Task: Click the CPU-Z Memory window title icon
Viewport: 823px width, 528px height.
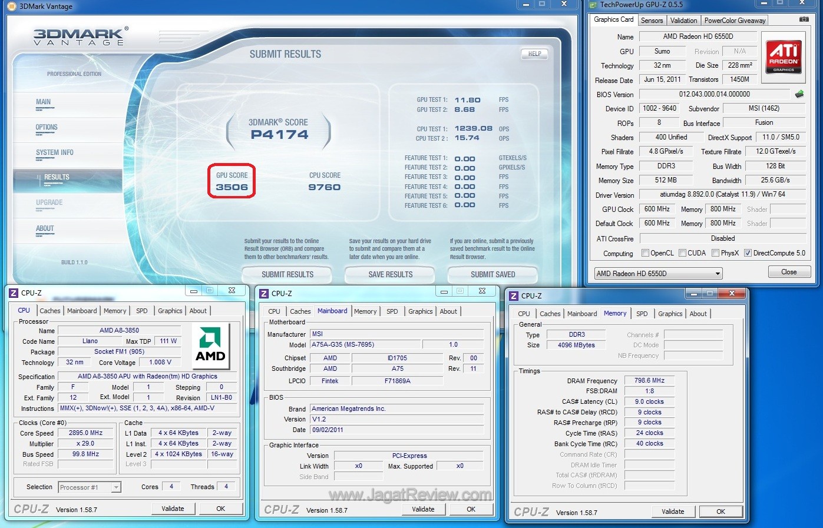Action: pos(514,296)
